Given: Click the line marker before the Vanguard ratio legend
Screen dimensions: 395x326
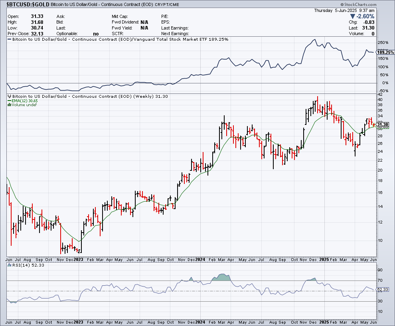Looking at the screenshot, I should click(9, 39).
